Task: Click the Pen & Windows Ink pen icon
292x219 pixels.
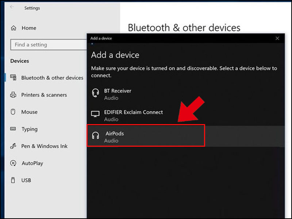Action: click(13, 146)
